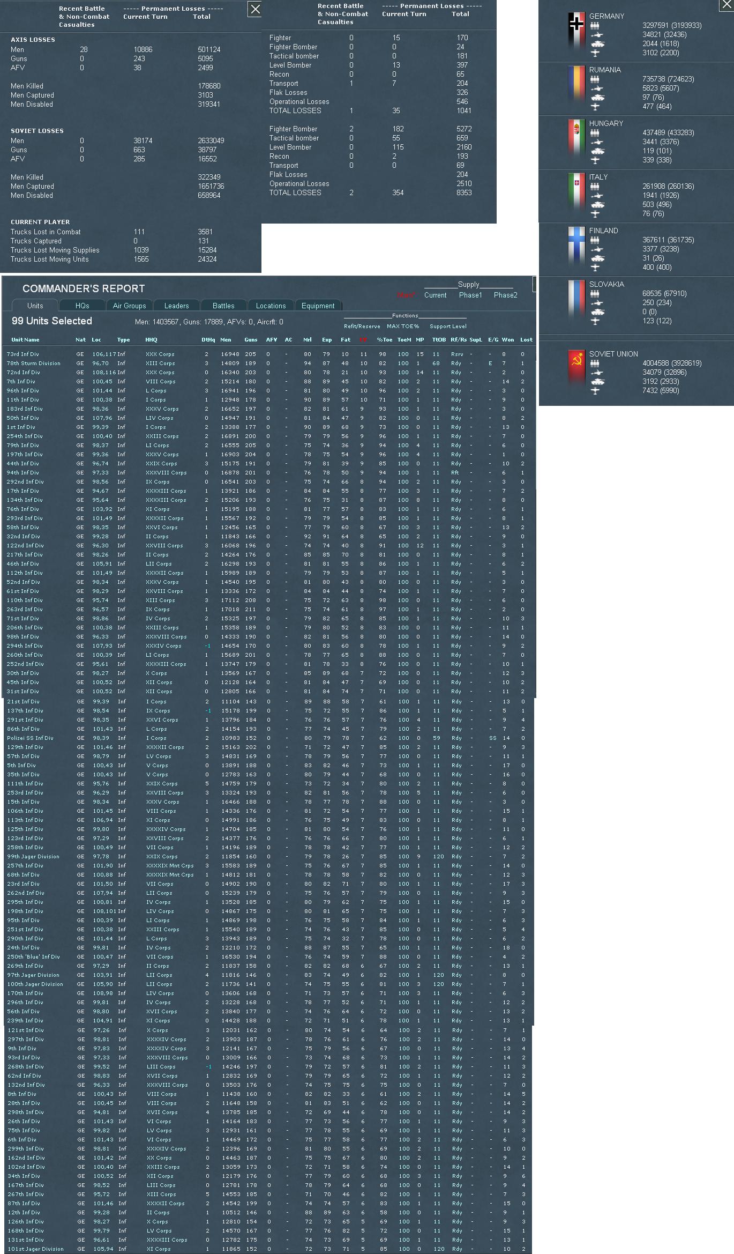This screenshot has width=734, height=1254.
Task: Click XXXXIX Mnt Crps for 257th Inf Div
Action: pyautogui.click(x=170, y=866)
